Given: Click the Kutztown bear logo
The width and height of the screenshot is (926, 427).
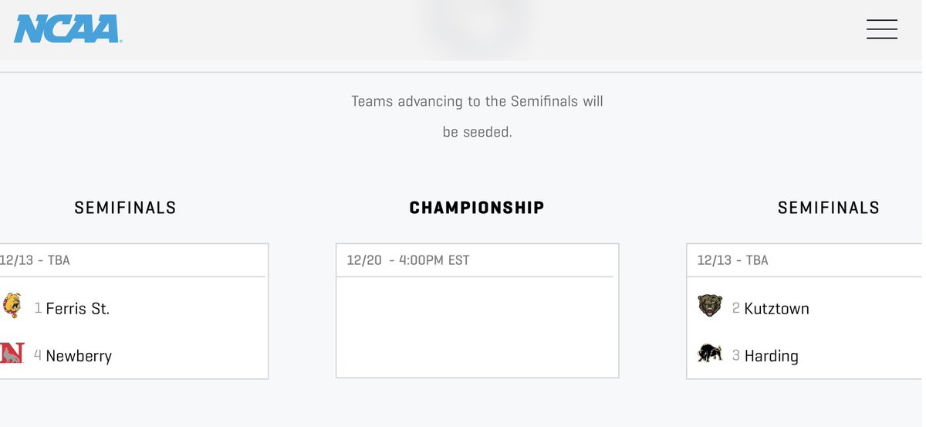Looking at the screenshot, I should [x=710, y=307].
